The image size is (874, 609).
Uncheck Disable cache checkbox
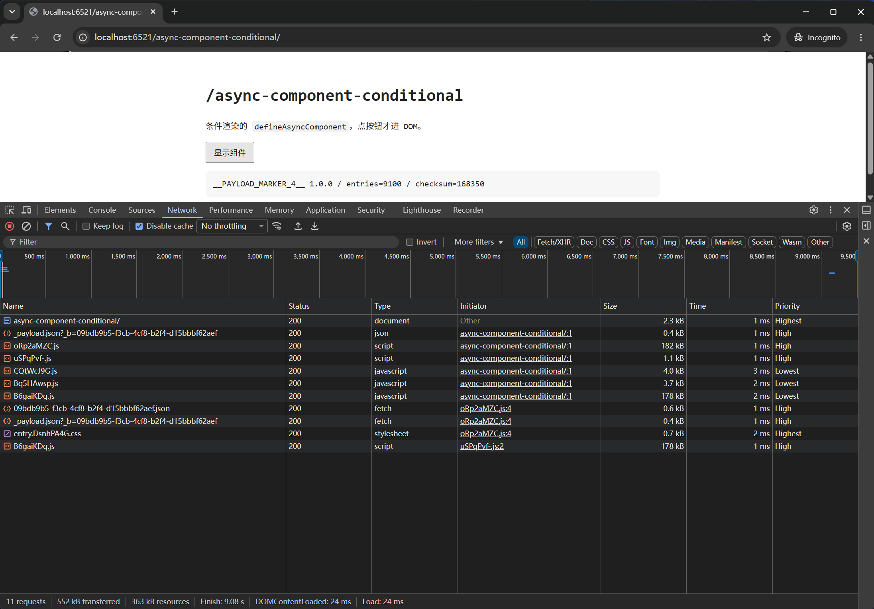[139, 226]
